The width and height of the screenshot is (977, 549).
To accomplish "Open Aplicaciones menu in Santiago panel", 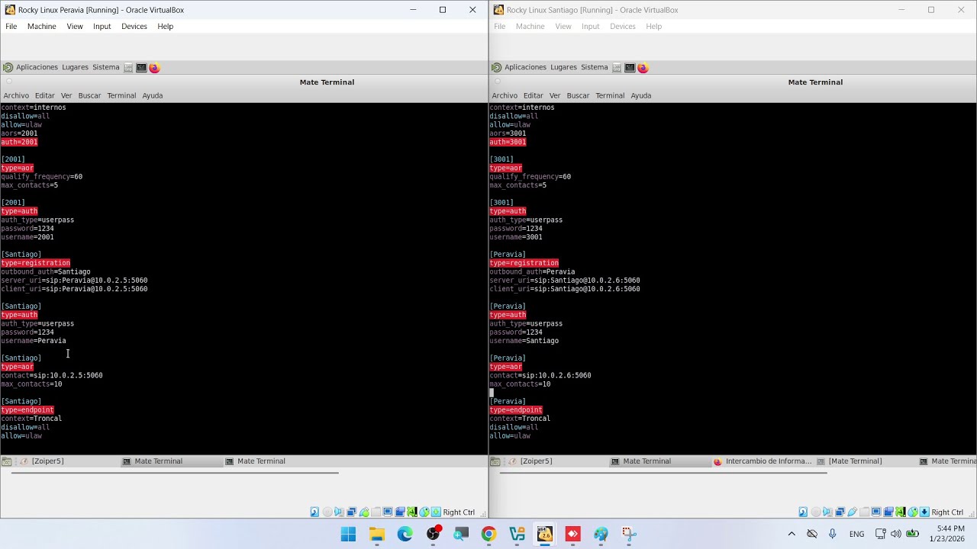I will click(x=525, y=67).
